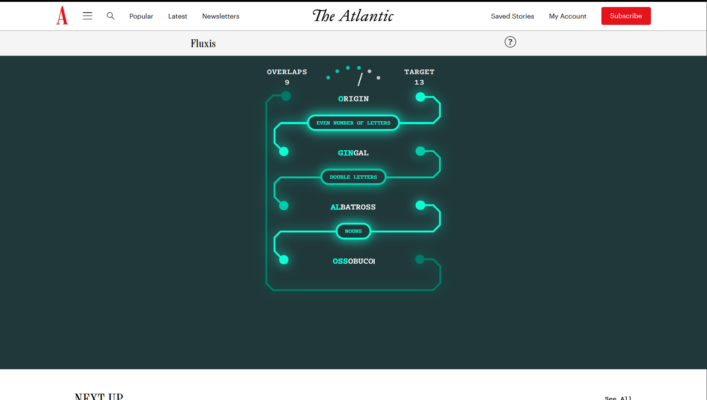Open My Account

tap(567, 16)
